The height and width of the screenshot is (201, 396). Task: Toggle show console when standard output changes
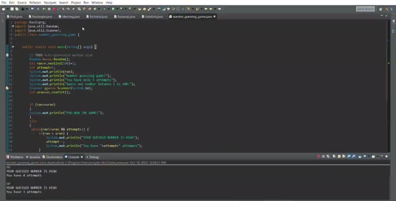click(x=349, y=157)
